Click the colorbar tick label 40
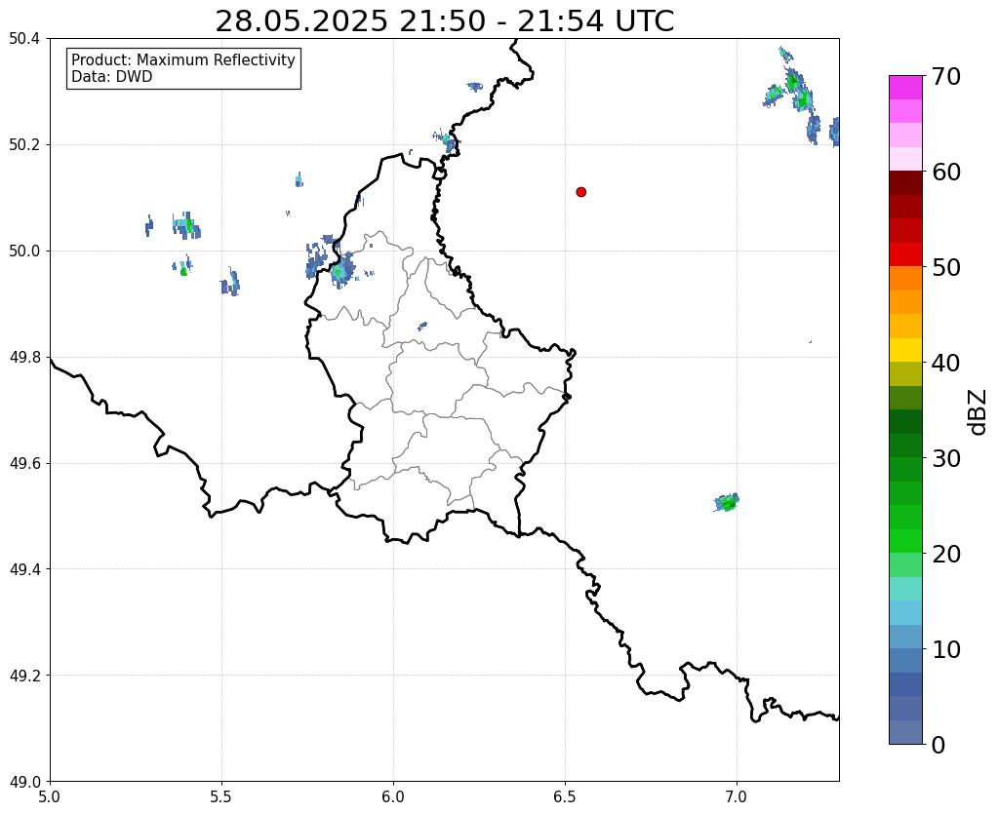998x813 pixels. pyautogui.click(x=946, y=363)
